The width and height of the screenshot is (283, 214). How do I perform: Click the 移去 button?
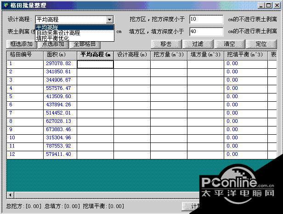click(166, 44)
